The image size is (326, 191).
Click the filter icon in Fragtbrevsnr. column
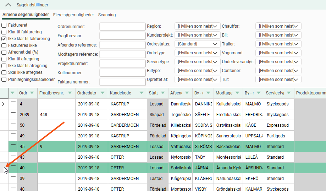(70, 93)
